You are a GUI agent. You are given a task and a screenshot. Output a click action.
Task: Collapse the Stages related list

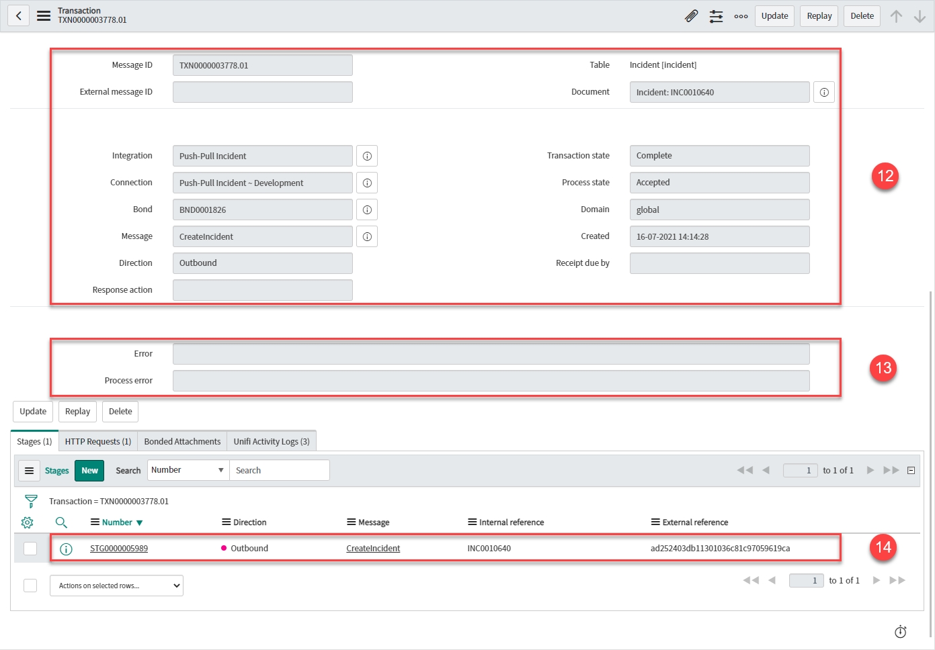tap(911, 470)
